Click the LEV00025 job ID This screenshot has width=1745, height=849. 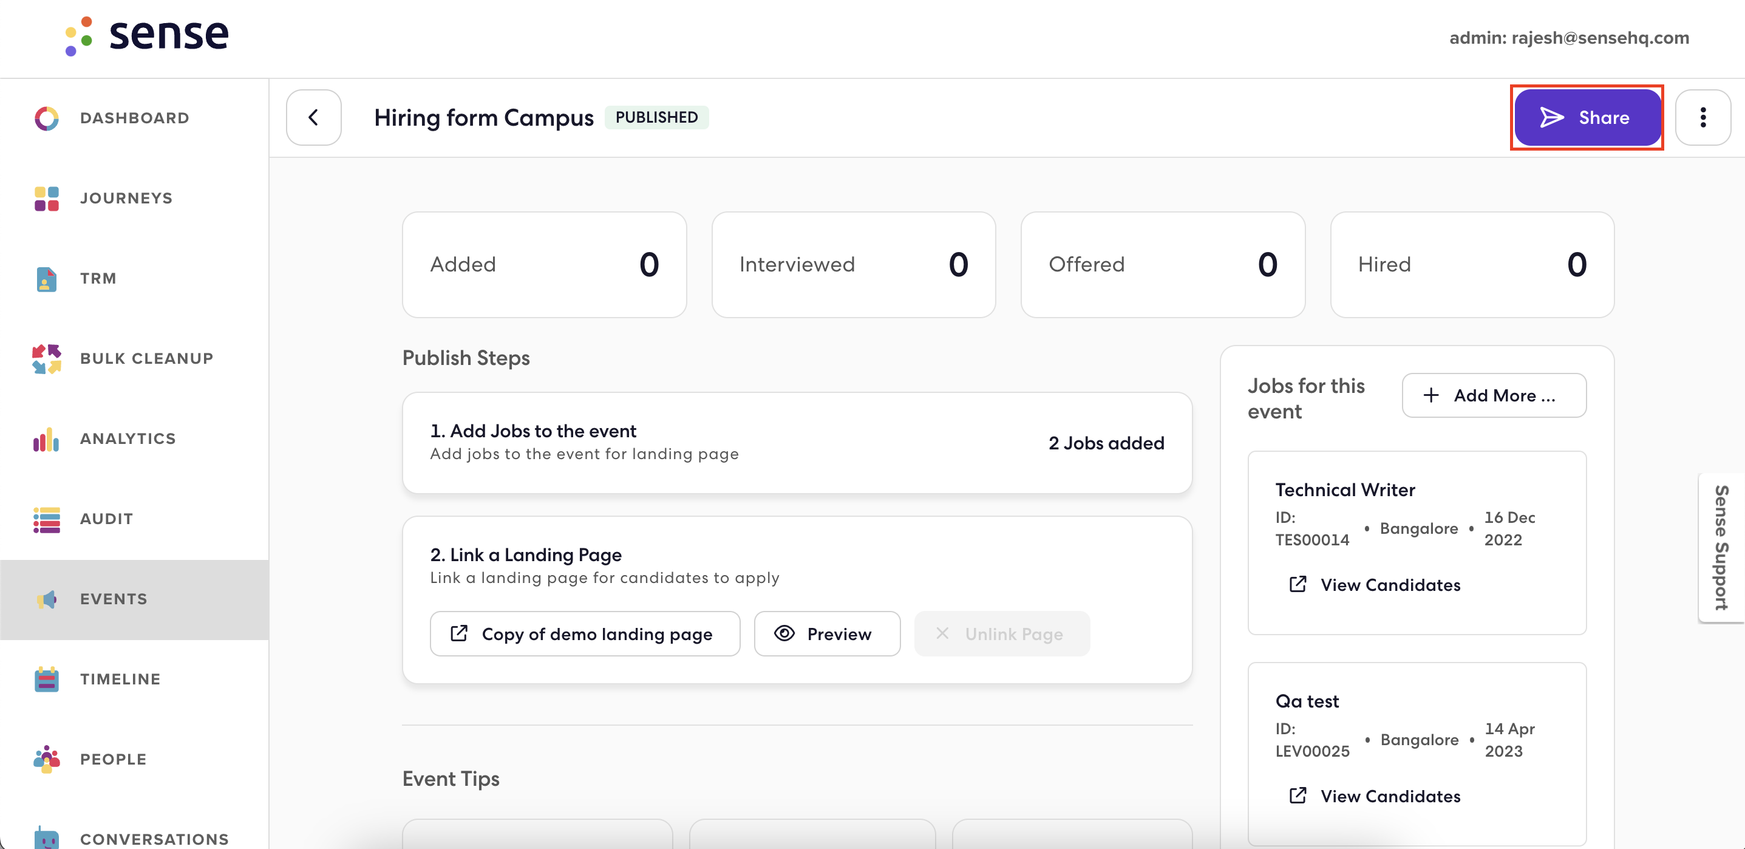tap(1313, 751)
